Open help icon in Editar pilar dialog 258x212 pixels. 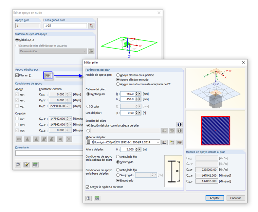point(89,198)
